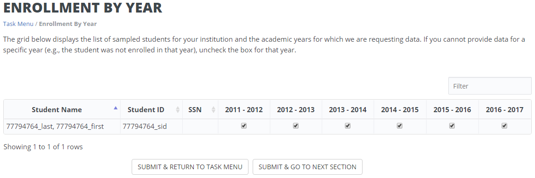Open the Task Menu breadcrumb link
Viewport: 535px width, 178px height.
pyautogui.click(x=18, y=24)
